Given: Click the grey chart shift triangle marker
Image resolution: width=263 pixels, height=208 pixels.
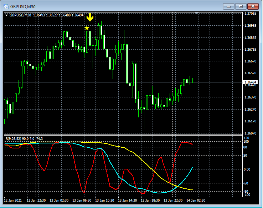Looking at the screenshot, I should pos(196,13).
